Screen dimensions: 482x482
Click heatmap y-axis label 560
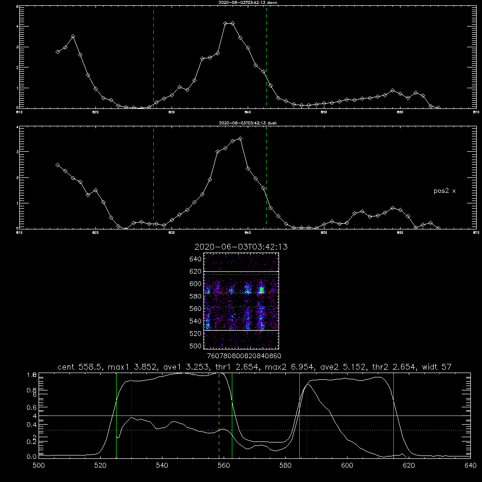coord(196,308)
